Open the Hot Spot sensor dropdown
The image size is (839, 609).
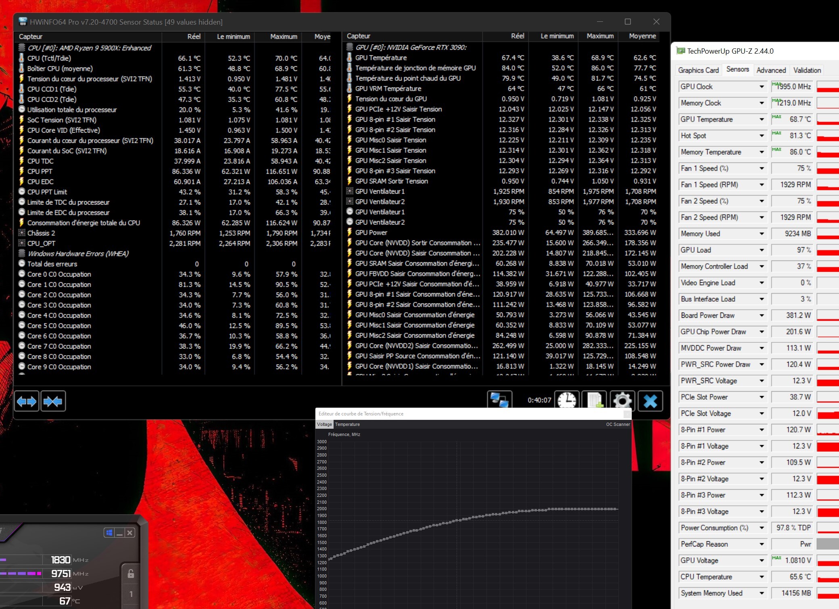click(x=761, y=136)
